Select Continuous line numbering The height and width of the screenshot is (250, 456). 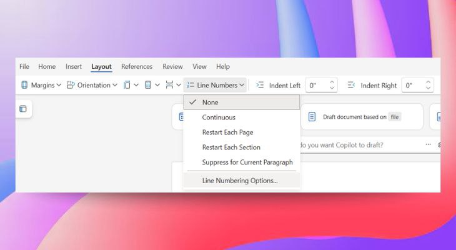click(x=242, y=117)
